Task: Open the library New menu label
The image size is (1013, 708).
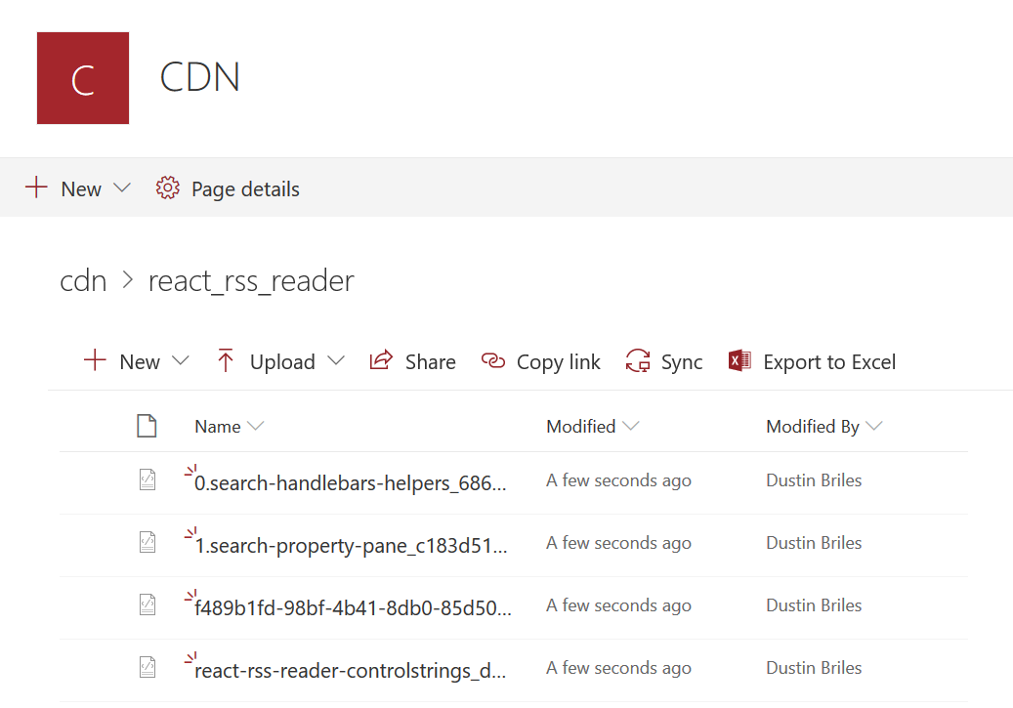Action: click(x=140, y=362)
